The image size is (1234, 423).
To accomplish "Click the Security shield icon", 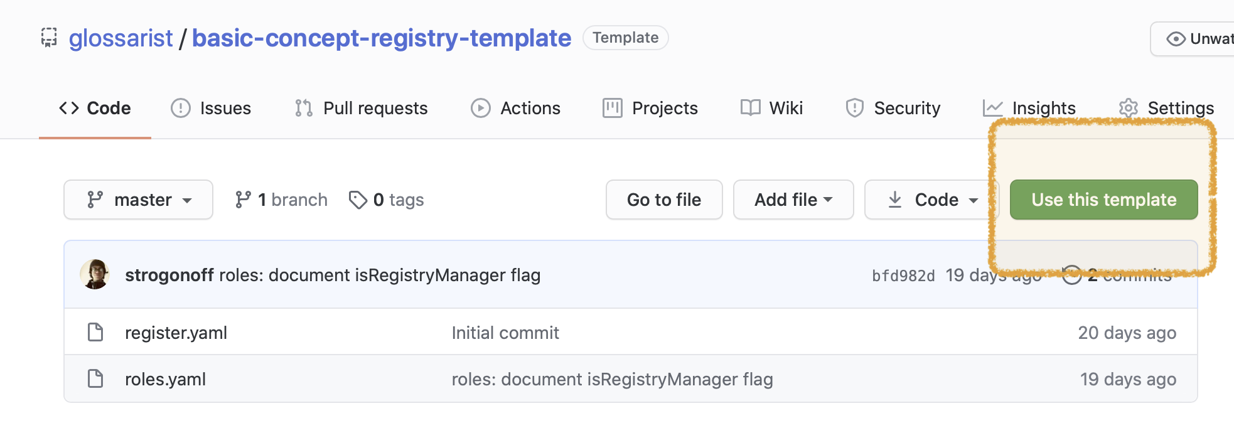I will click(x=854, y=108).
